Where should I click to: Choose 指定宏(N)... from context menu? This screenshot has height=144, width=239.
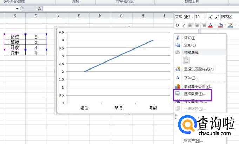click(193, 140)
